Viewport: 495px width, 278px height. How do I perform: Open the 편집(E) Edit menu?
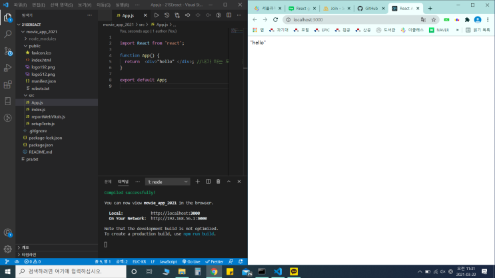[x=39, y=5]
